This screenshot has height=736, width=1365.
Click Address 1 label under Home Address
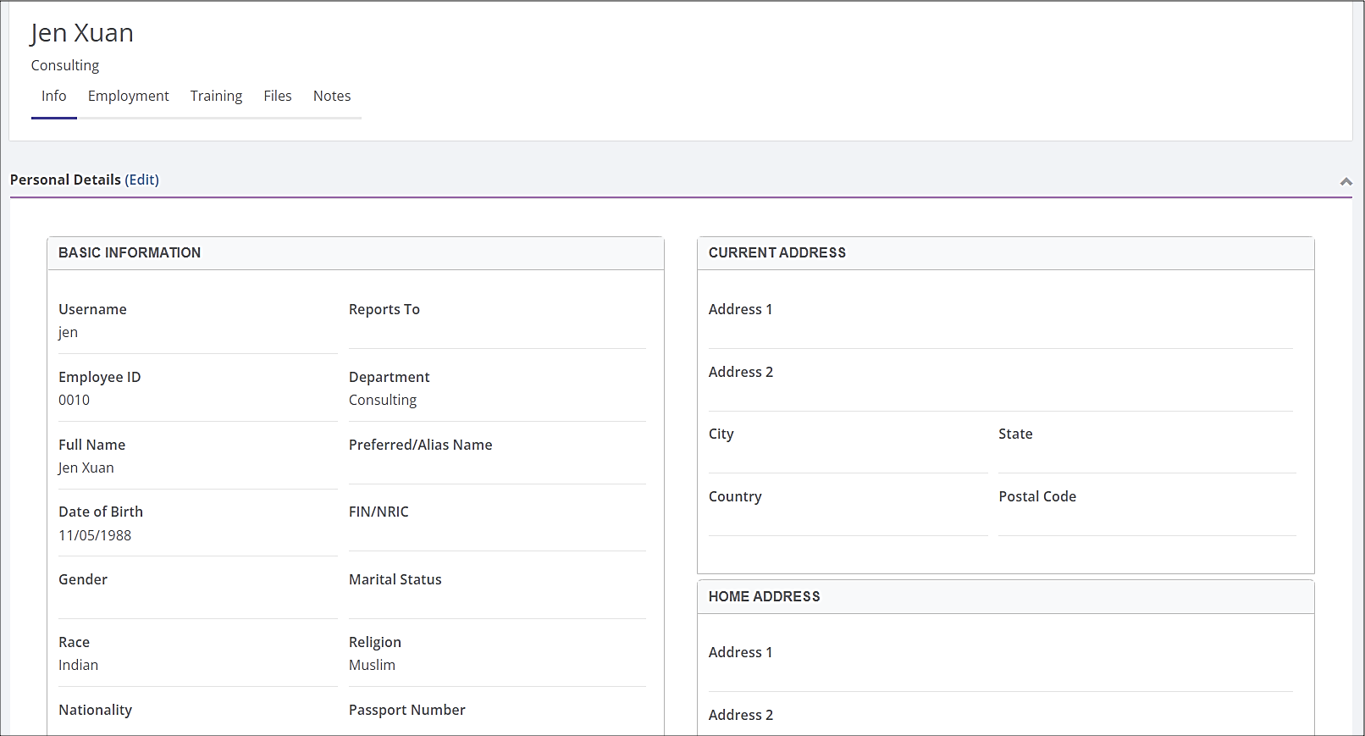point(741,652)
